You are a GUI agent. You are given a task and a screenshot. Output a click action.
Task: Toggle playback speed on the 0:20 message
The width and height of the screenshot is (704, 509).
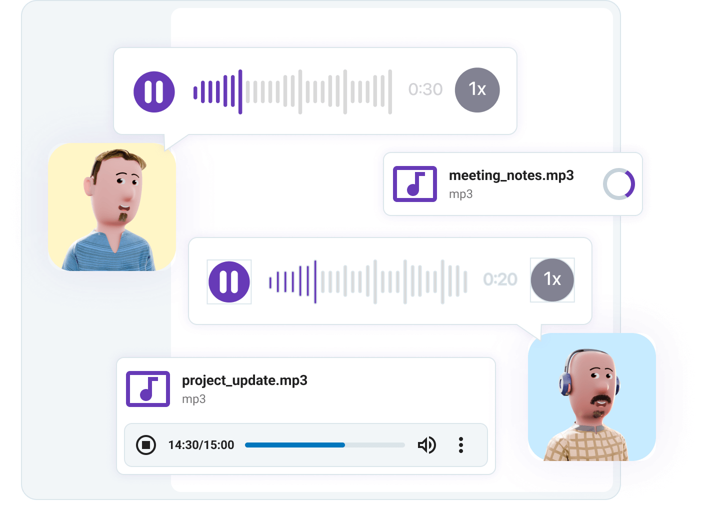coord(552,280)
